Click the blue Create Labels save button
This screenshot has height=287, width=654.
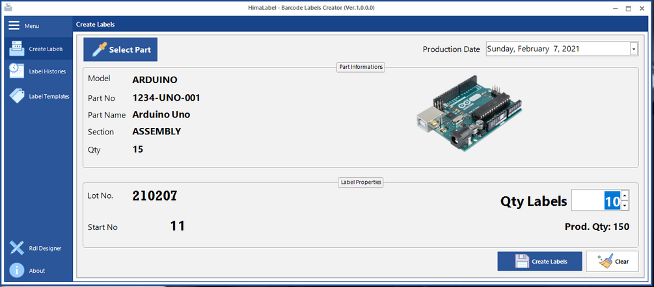coord(539,261)
